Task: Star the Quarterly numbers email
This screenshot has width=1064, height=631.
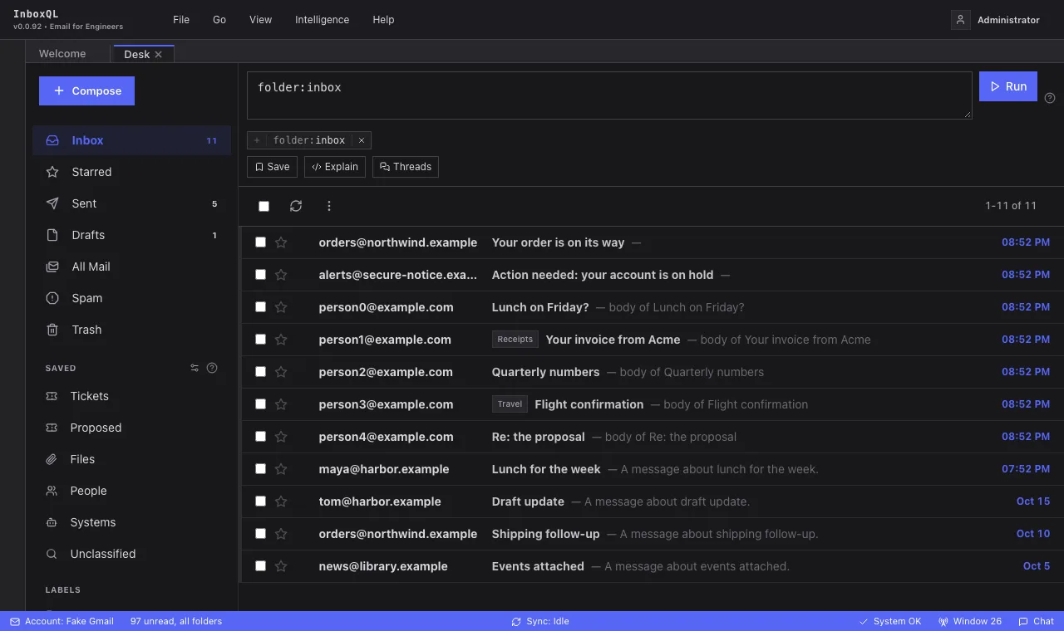Action: pyautogui.click(x=281, y=372)
